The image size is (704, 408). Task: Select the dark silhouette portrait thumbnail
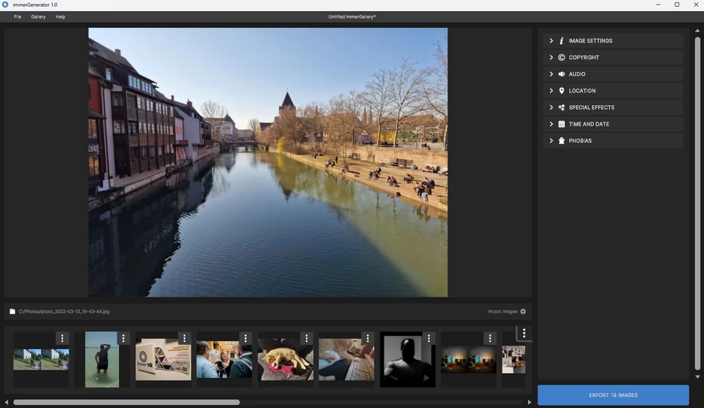coord(407,361)
